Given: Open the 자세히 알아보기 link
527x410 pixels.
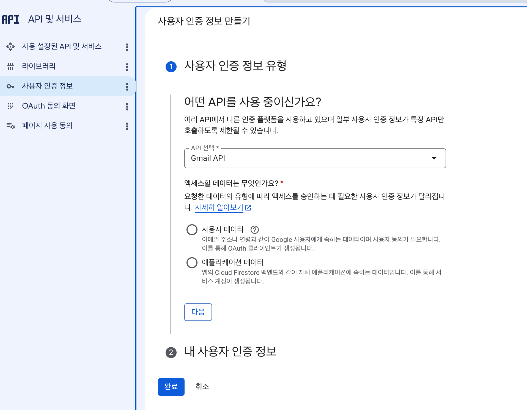Looking at the screenshot, I should pos(219,207).
